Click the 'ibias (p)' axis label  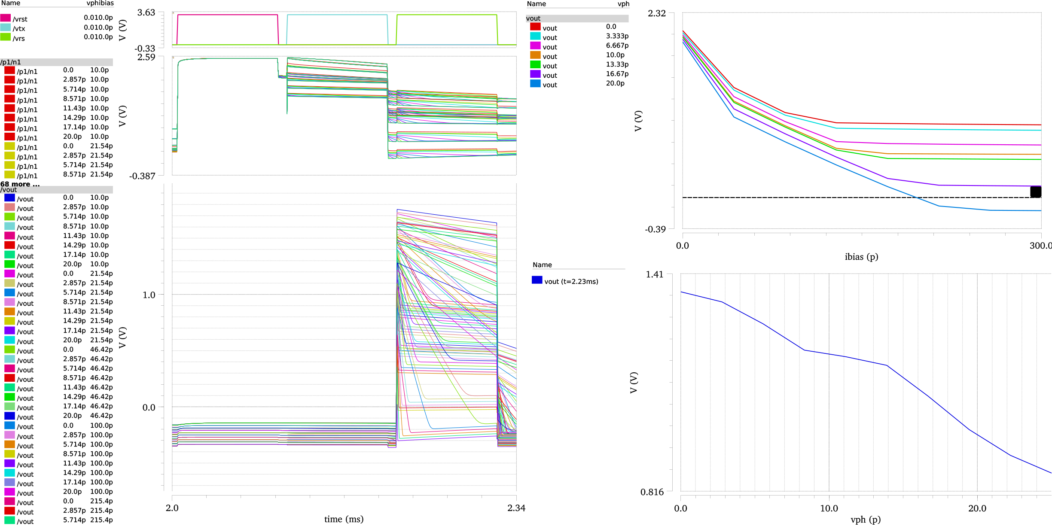coord(861,257)
